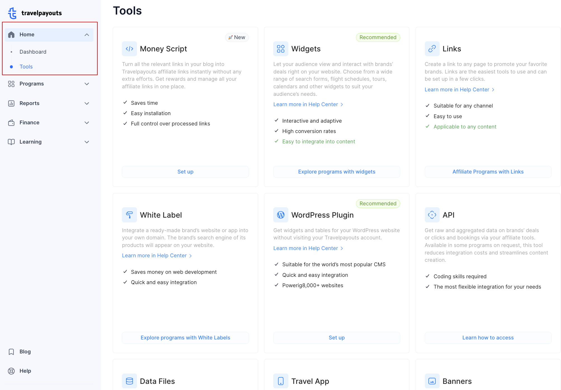Screen dimensions: 561x390
Task: Click the Help lifebuoy icon
Action: 11,371
